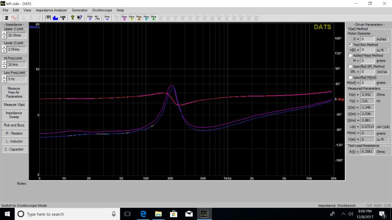Viewport: 392px width, 220px height.
Task: Run the Rub and Buzz test
Action: pos(14,125)
